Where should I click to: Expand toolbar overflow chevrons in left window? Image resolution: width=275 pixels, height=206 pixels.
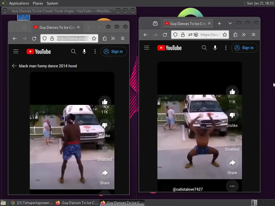(x=113, y=38)
